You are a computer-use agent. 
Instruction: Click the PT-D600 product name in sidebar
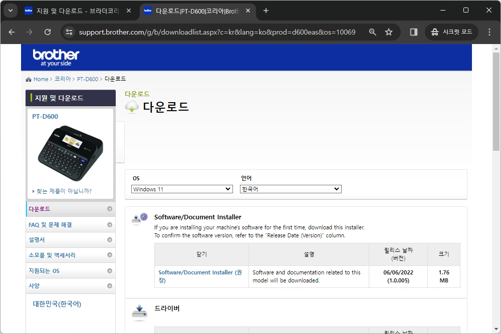(45, 117)
